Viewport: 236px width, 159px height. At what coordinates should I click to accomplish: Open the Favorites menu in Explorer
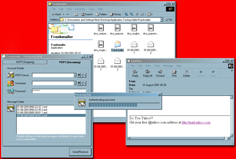click(80, 9)
